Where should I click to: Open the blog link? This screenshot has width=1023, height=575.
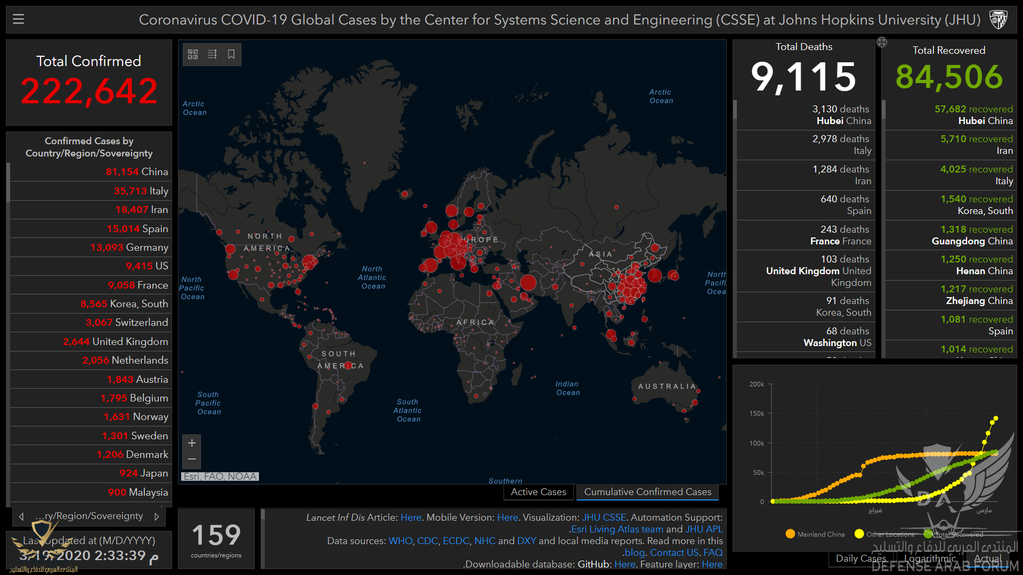(635, 553)
